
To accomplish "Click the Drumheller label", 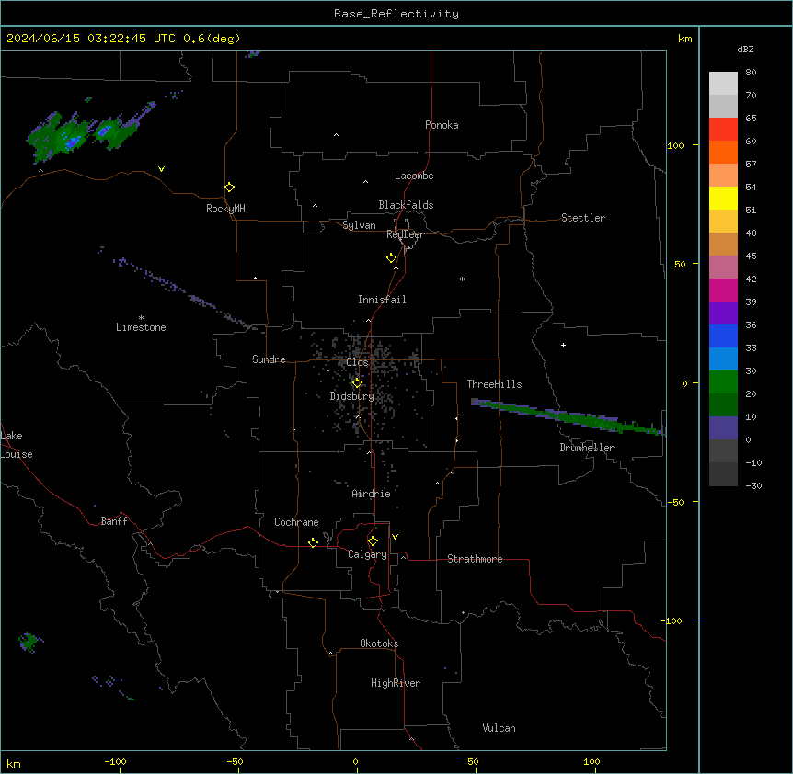I will (587, 448).
